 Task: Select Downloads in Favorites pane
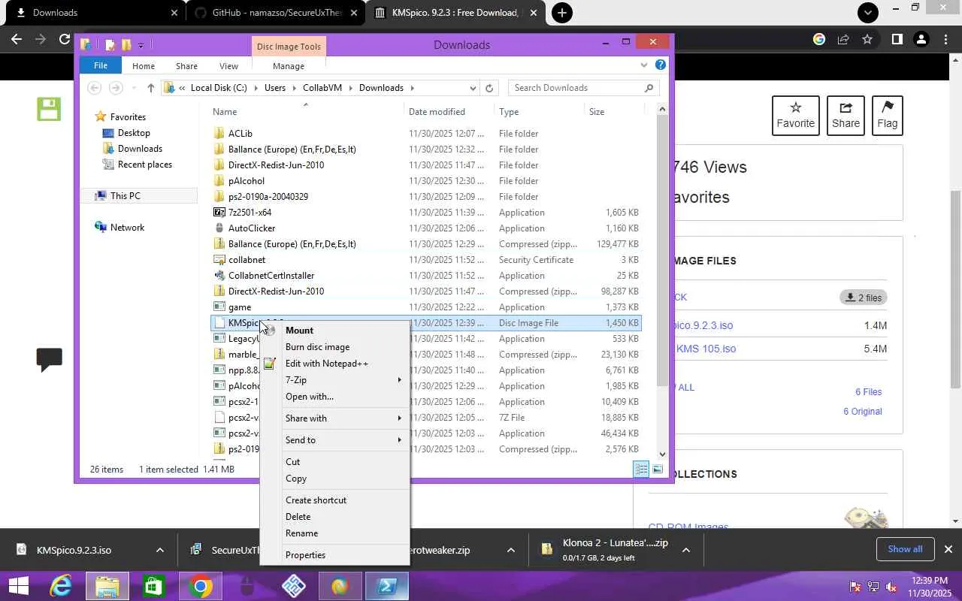point(140,149)
